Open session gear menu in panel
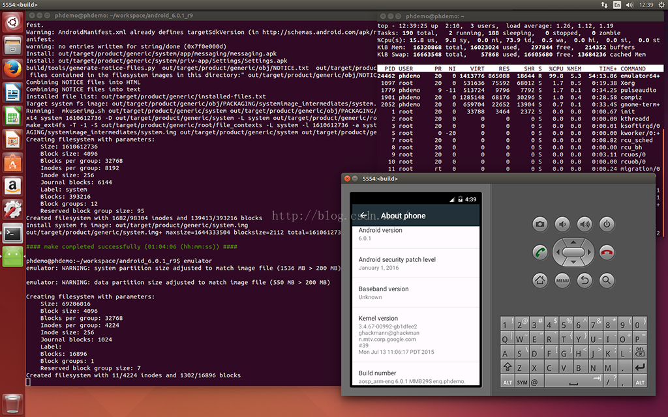 click(x=661, y=5)
